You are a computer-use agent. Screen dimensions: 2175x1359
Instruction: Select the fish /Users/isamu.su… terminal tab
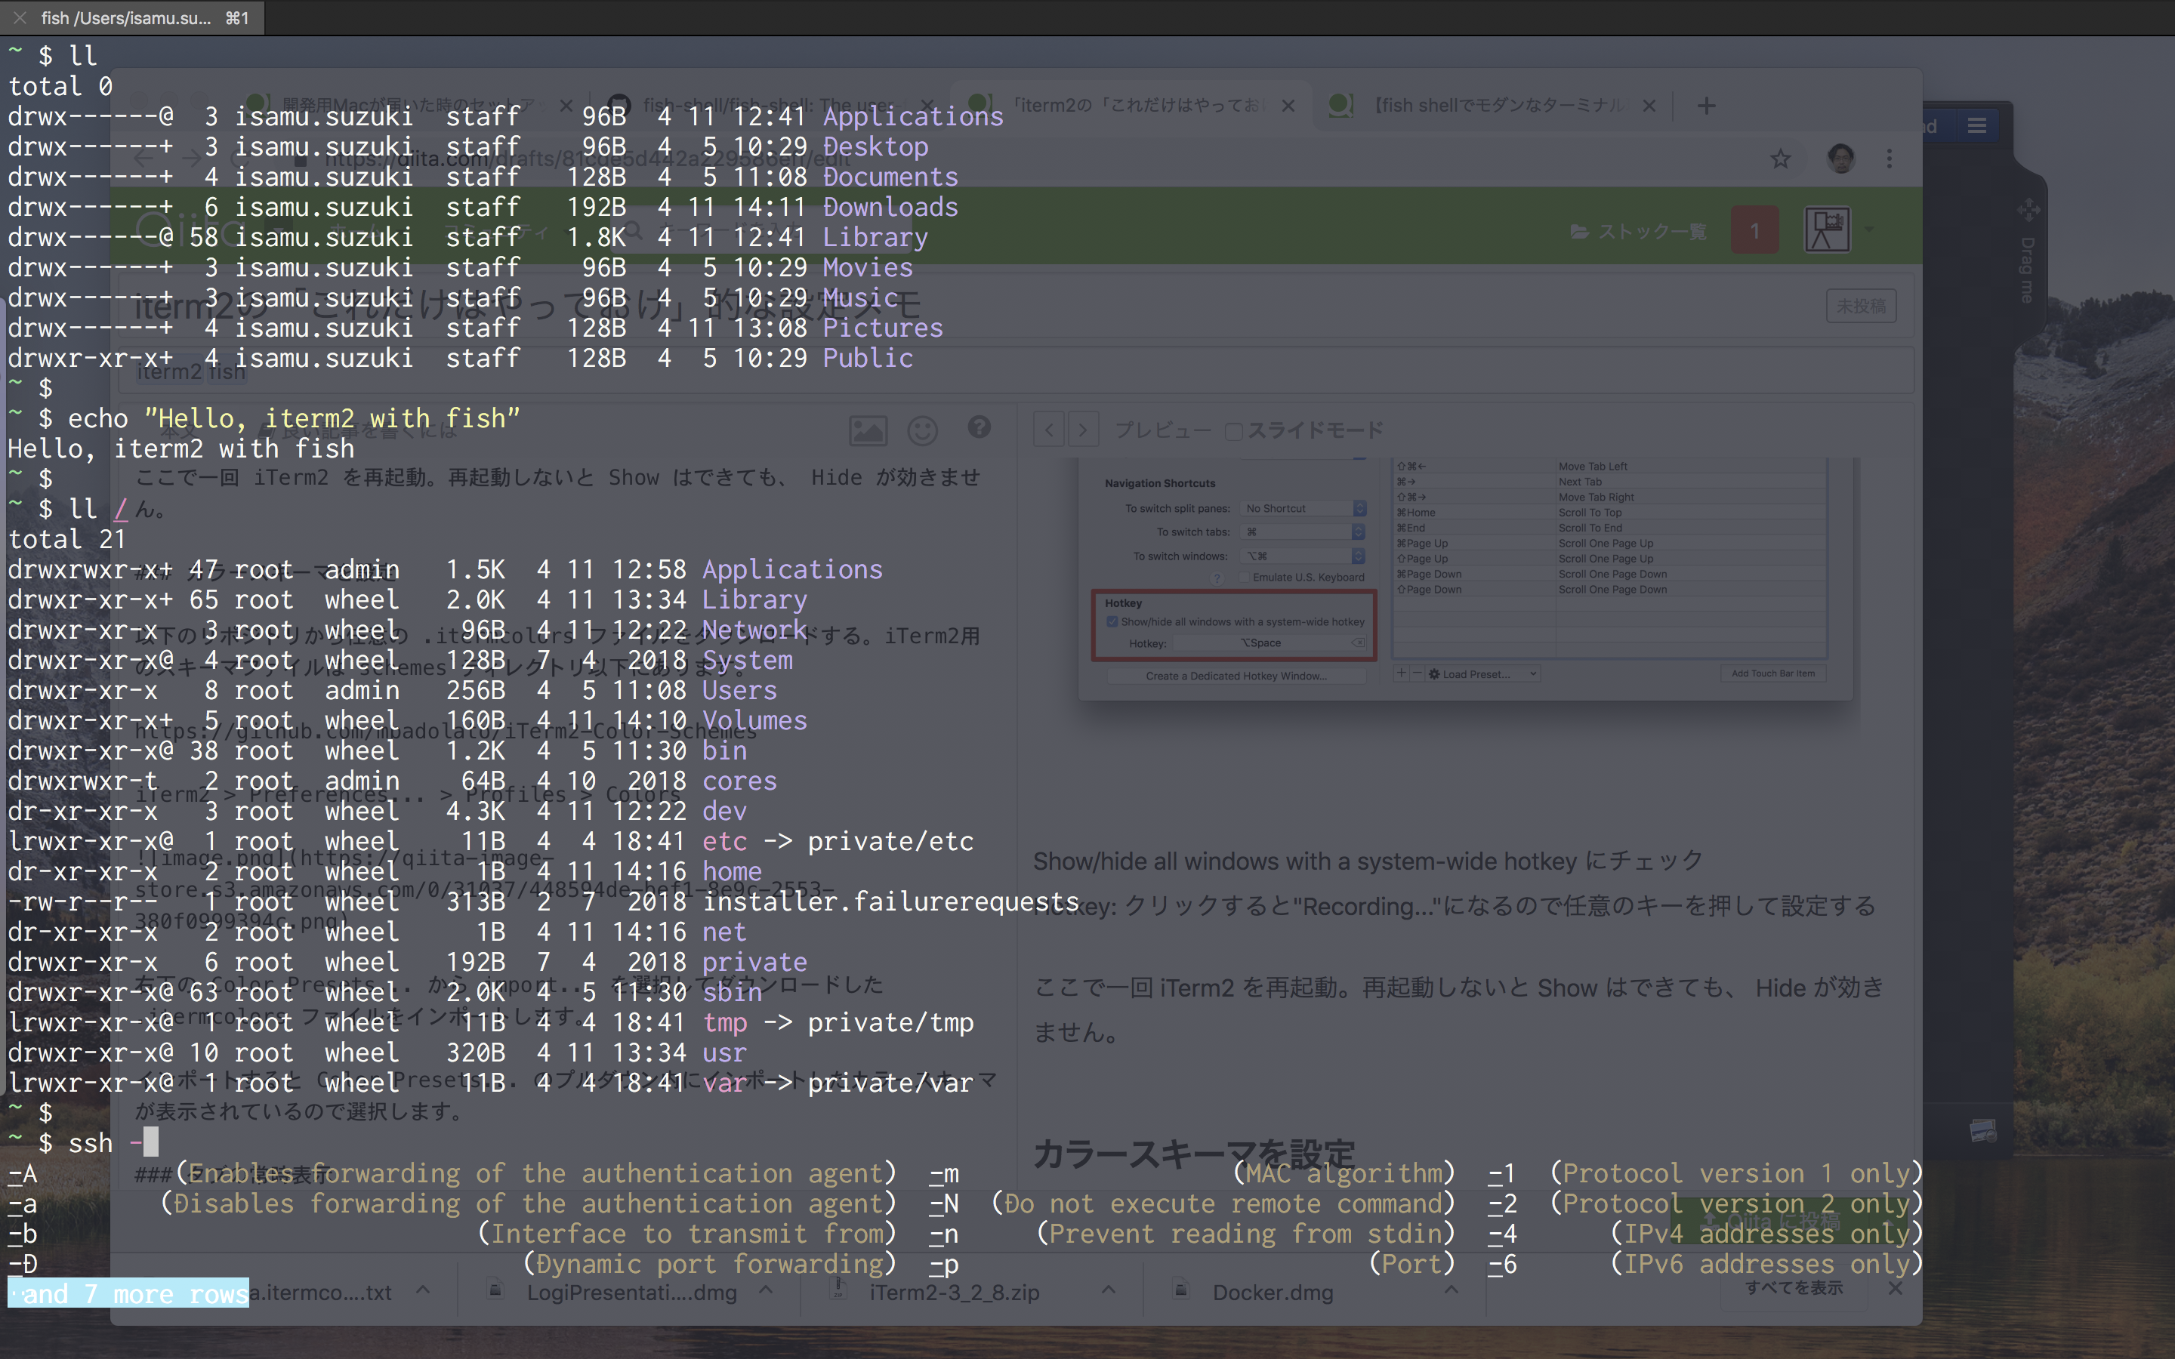tap(133, 18)
